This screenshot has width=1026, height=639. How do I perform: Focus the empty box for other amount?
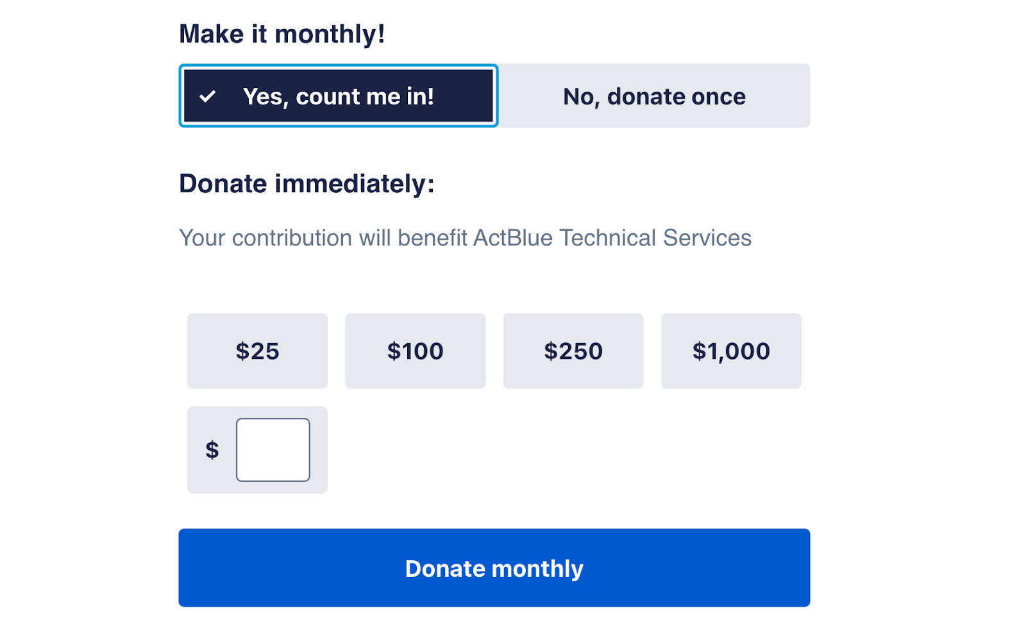(273, 450)
